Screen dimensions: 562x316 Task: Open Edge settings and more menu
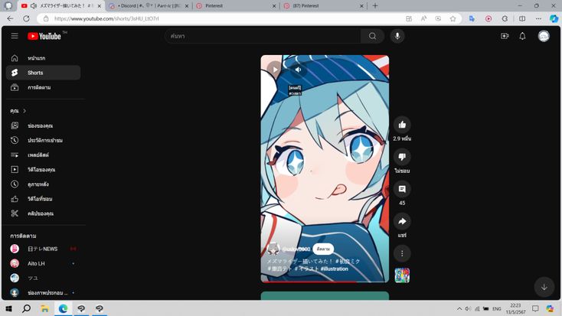click(x=538, y=18)
